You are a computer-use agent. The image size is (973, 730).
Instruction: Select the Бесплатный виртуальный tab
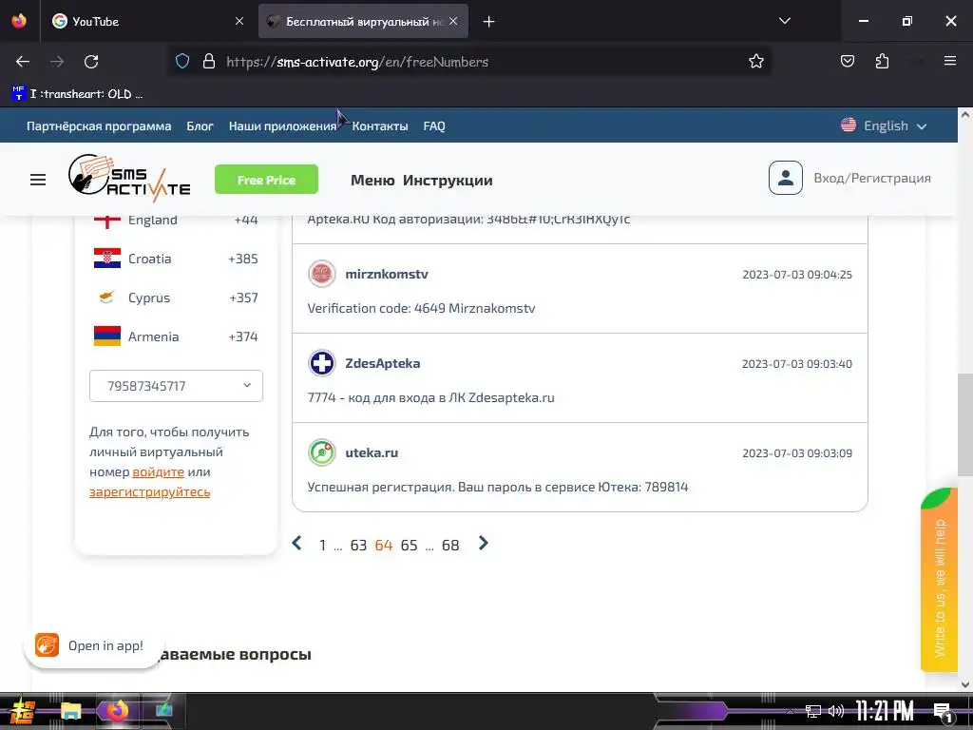pyautogui.click(x=364, y=21)
